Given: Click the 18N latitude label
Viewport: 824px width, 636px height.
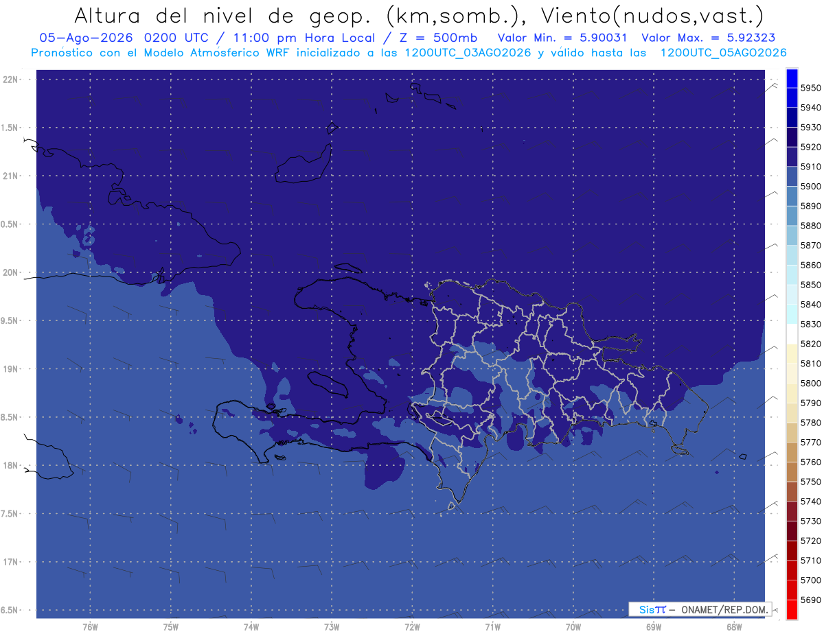Looking at the screenshot, I should coord(11,465).
